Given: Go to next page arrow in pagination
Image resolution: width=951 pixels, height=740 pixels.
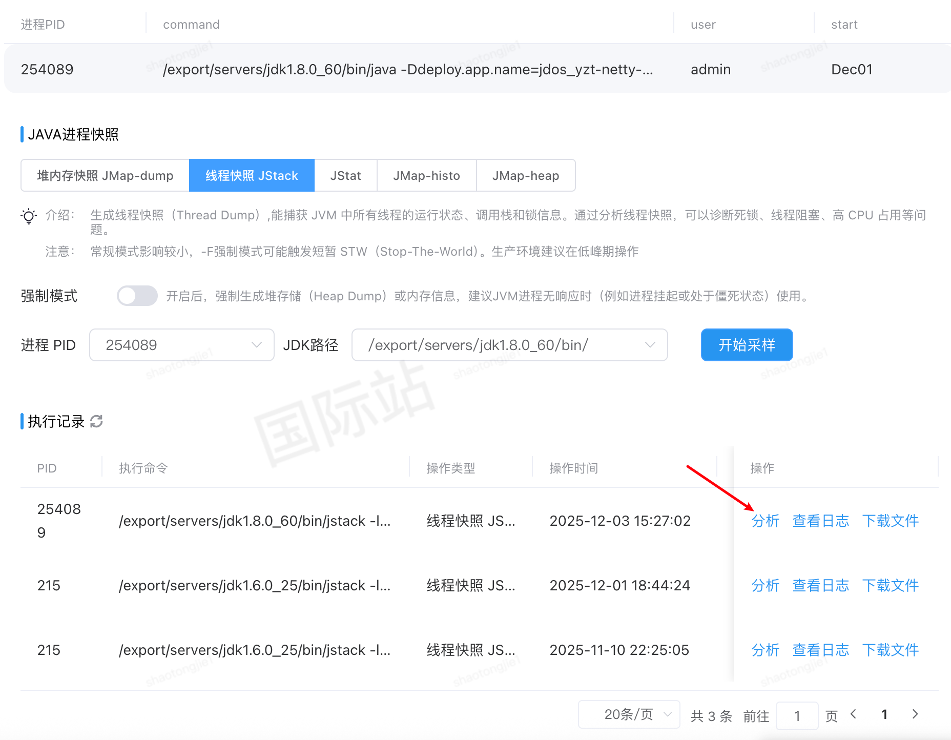Looking at the screenshot, I should coord(915,714).
